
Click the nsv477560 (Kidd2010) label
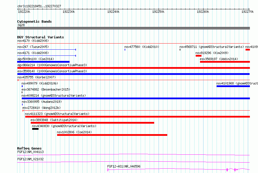point(142,47)
